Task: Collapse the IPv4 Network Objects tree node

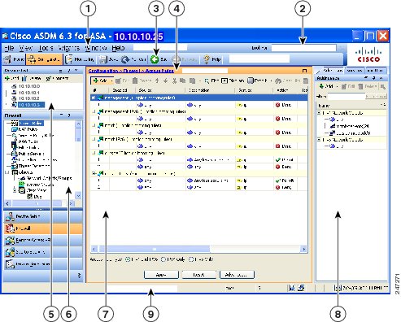Action: 319,113
